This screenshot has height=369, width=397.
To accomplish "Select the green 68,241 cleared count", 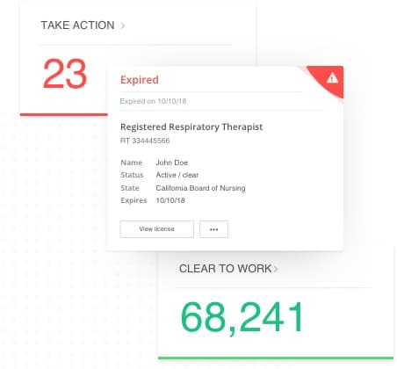I will click(x=242, y=317).
